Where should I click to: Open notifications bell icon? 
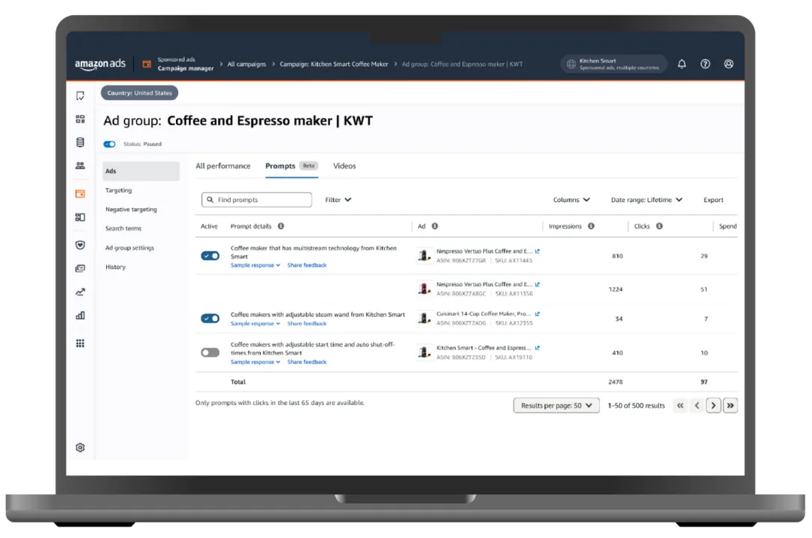[681, 64]
